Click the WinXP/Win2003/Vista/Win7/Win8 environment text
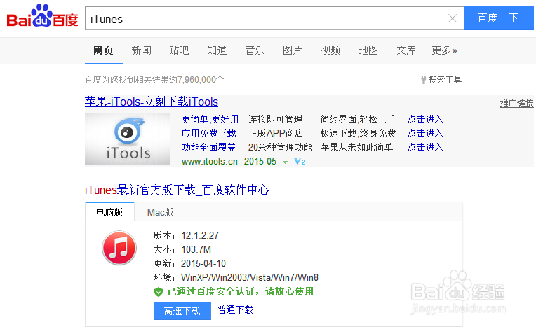This screenshot has height=327, width=536. [250, 277]
